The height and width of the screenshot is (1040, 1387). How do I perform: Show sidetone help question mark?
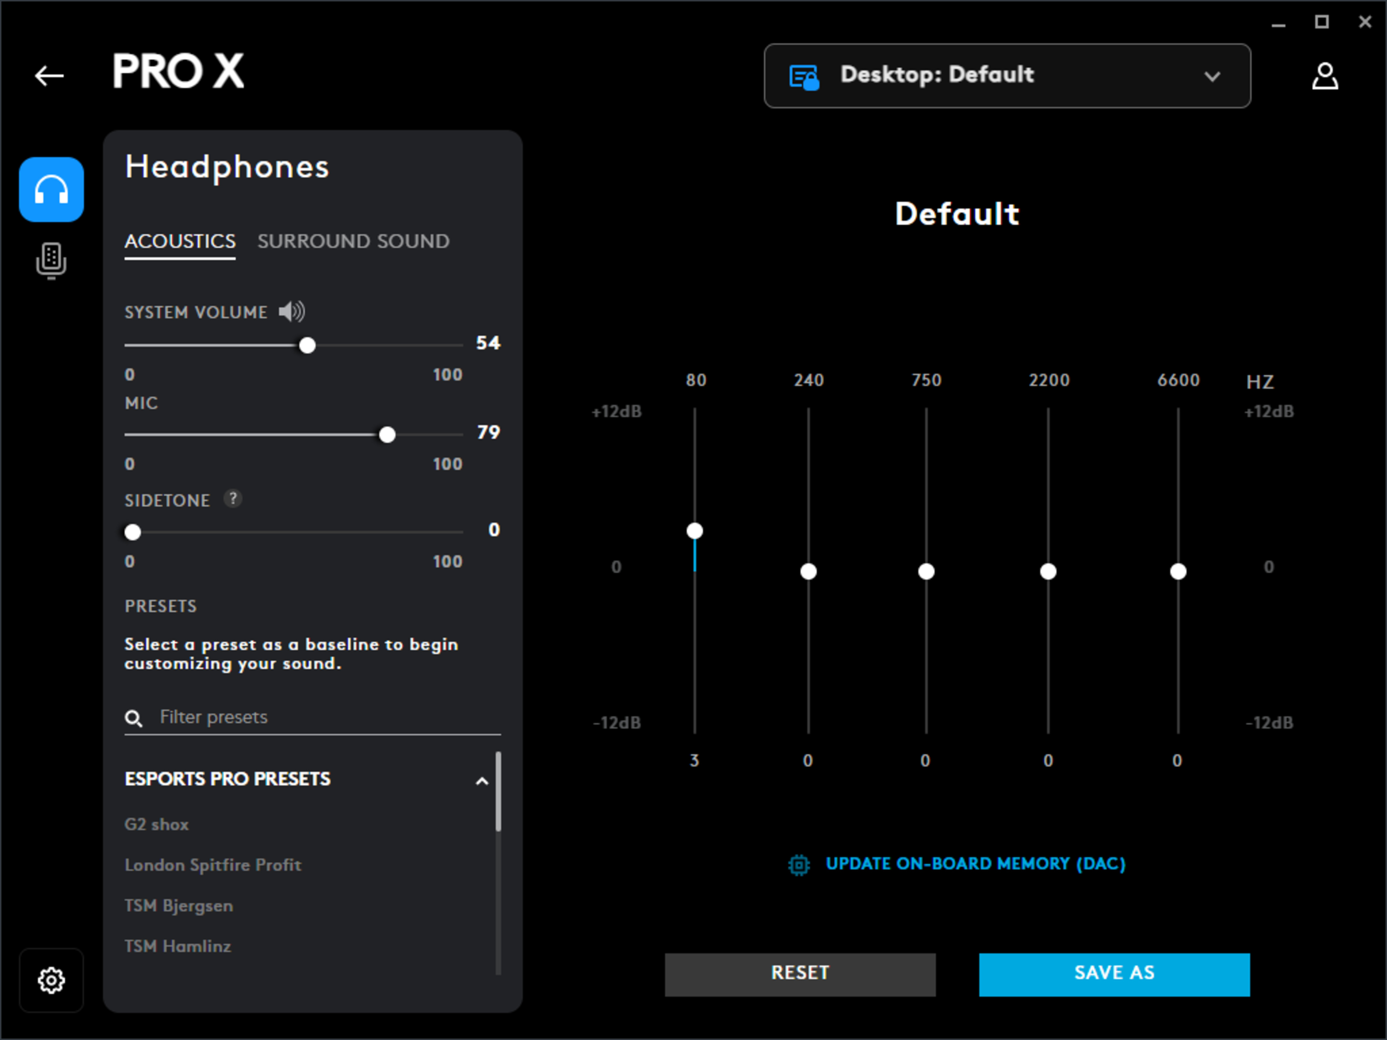pyautogui.click(x=233, y=499)
